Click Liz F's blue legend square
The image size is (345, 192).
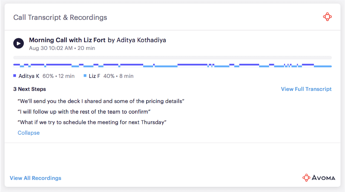(85, 76)
